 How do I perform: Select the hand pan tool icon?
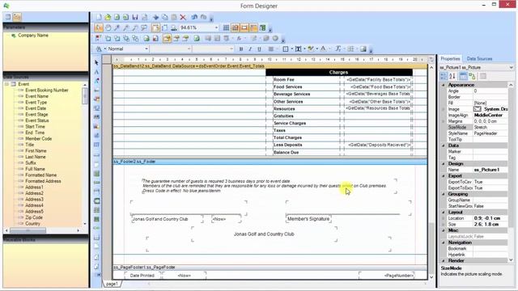108,27
